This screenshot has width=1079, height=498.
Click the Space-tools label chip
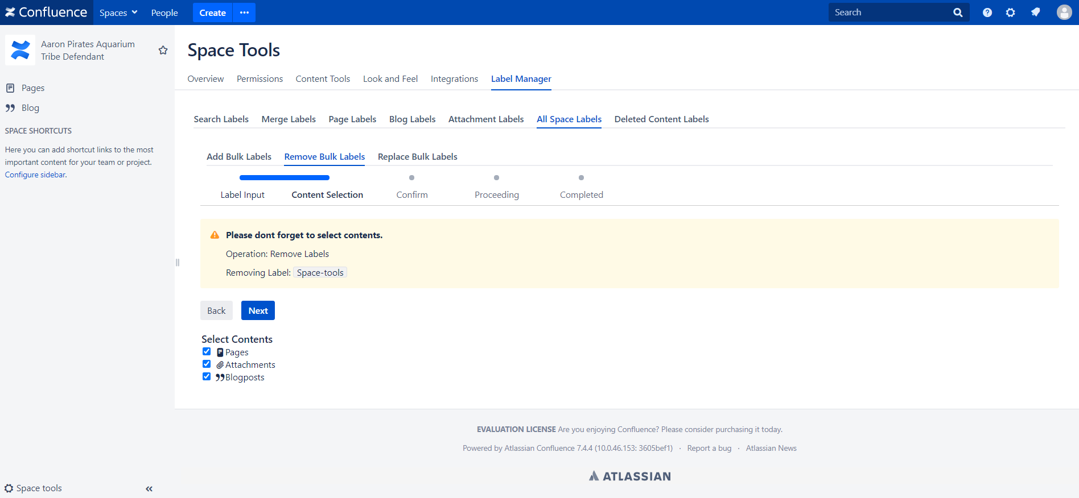click(320, 273)
